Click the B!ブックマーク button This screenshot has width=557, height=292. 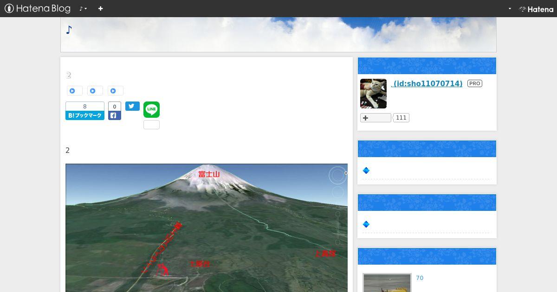[84, 115]
